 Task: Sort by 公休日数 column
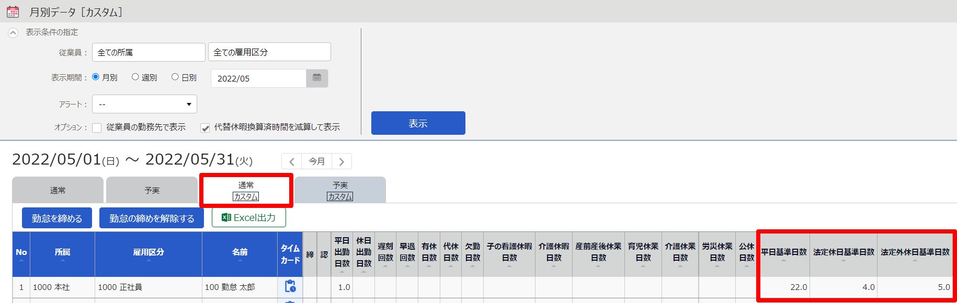[x=747, y=254]
